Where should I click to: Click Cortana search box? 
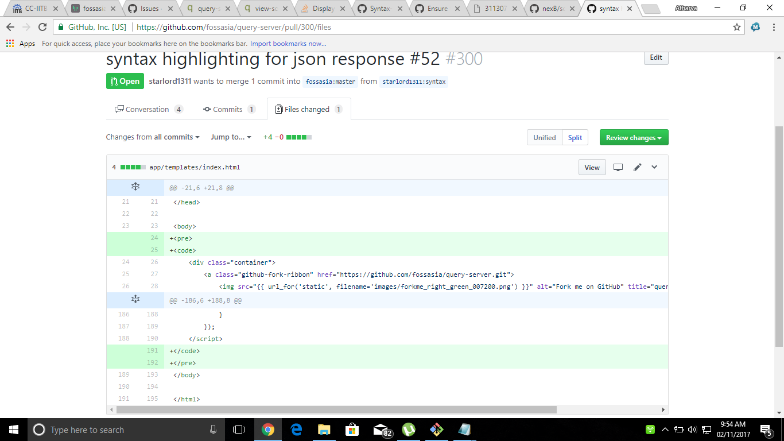[125, 430]
